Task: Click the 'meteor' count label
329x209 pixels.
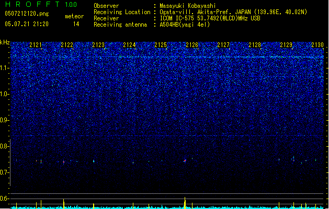Action: click(74, 16)
